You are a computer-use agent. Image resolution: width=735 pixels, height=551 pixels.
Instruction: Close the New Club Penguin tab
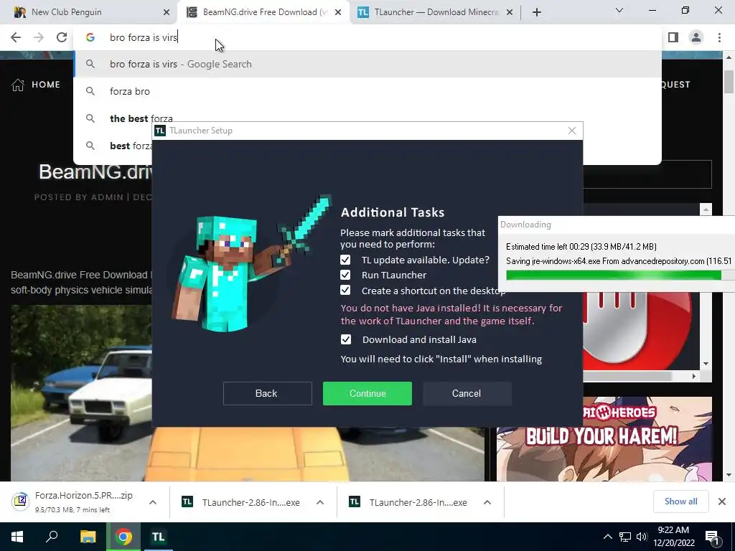(167, 12)
